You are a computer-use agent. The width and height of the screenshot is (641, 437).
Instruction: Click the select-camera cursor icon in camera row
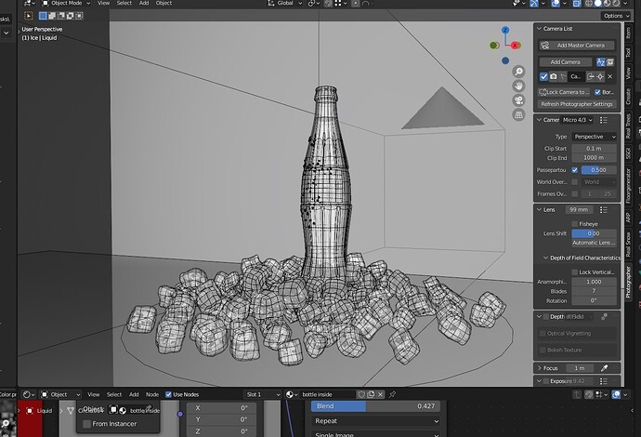(x=563, y=76)
